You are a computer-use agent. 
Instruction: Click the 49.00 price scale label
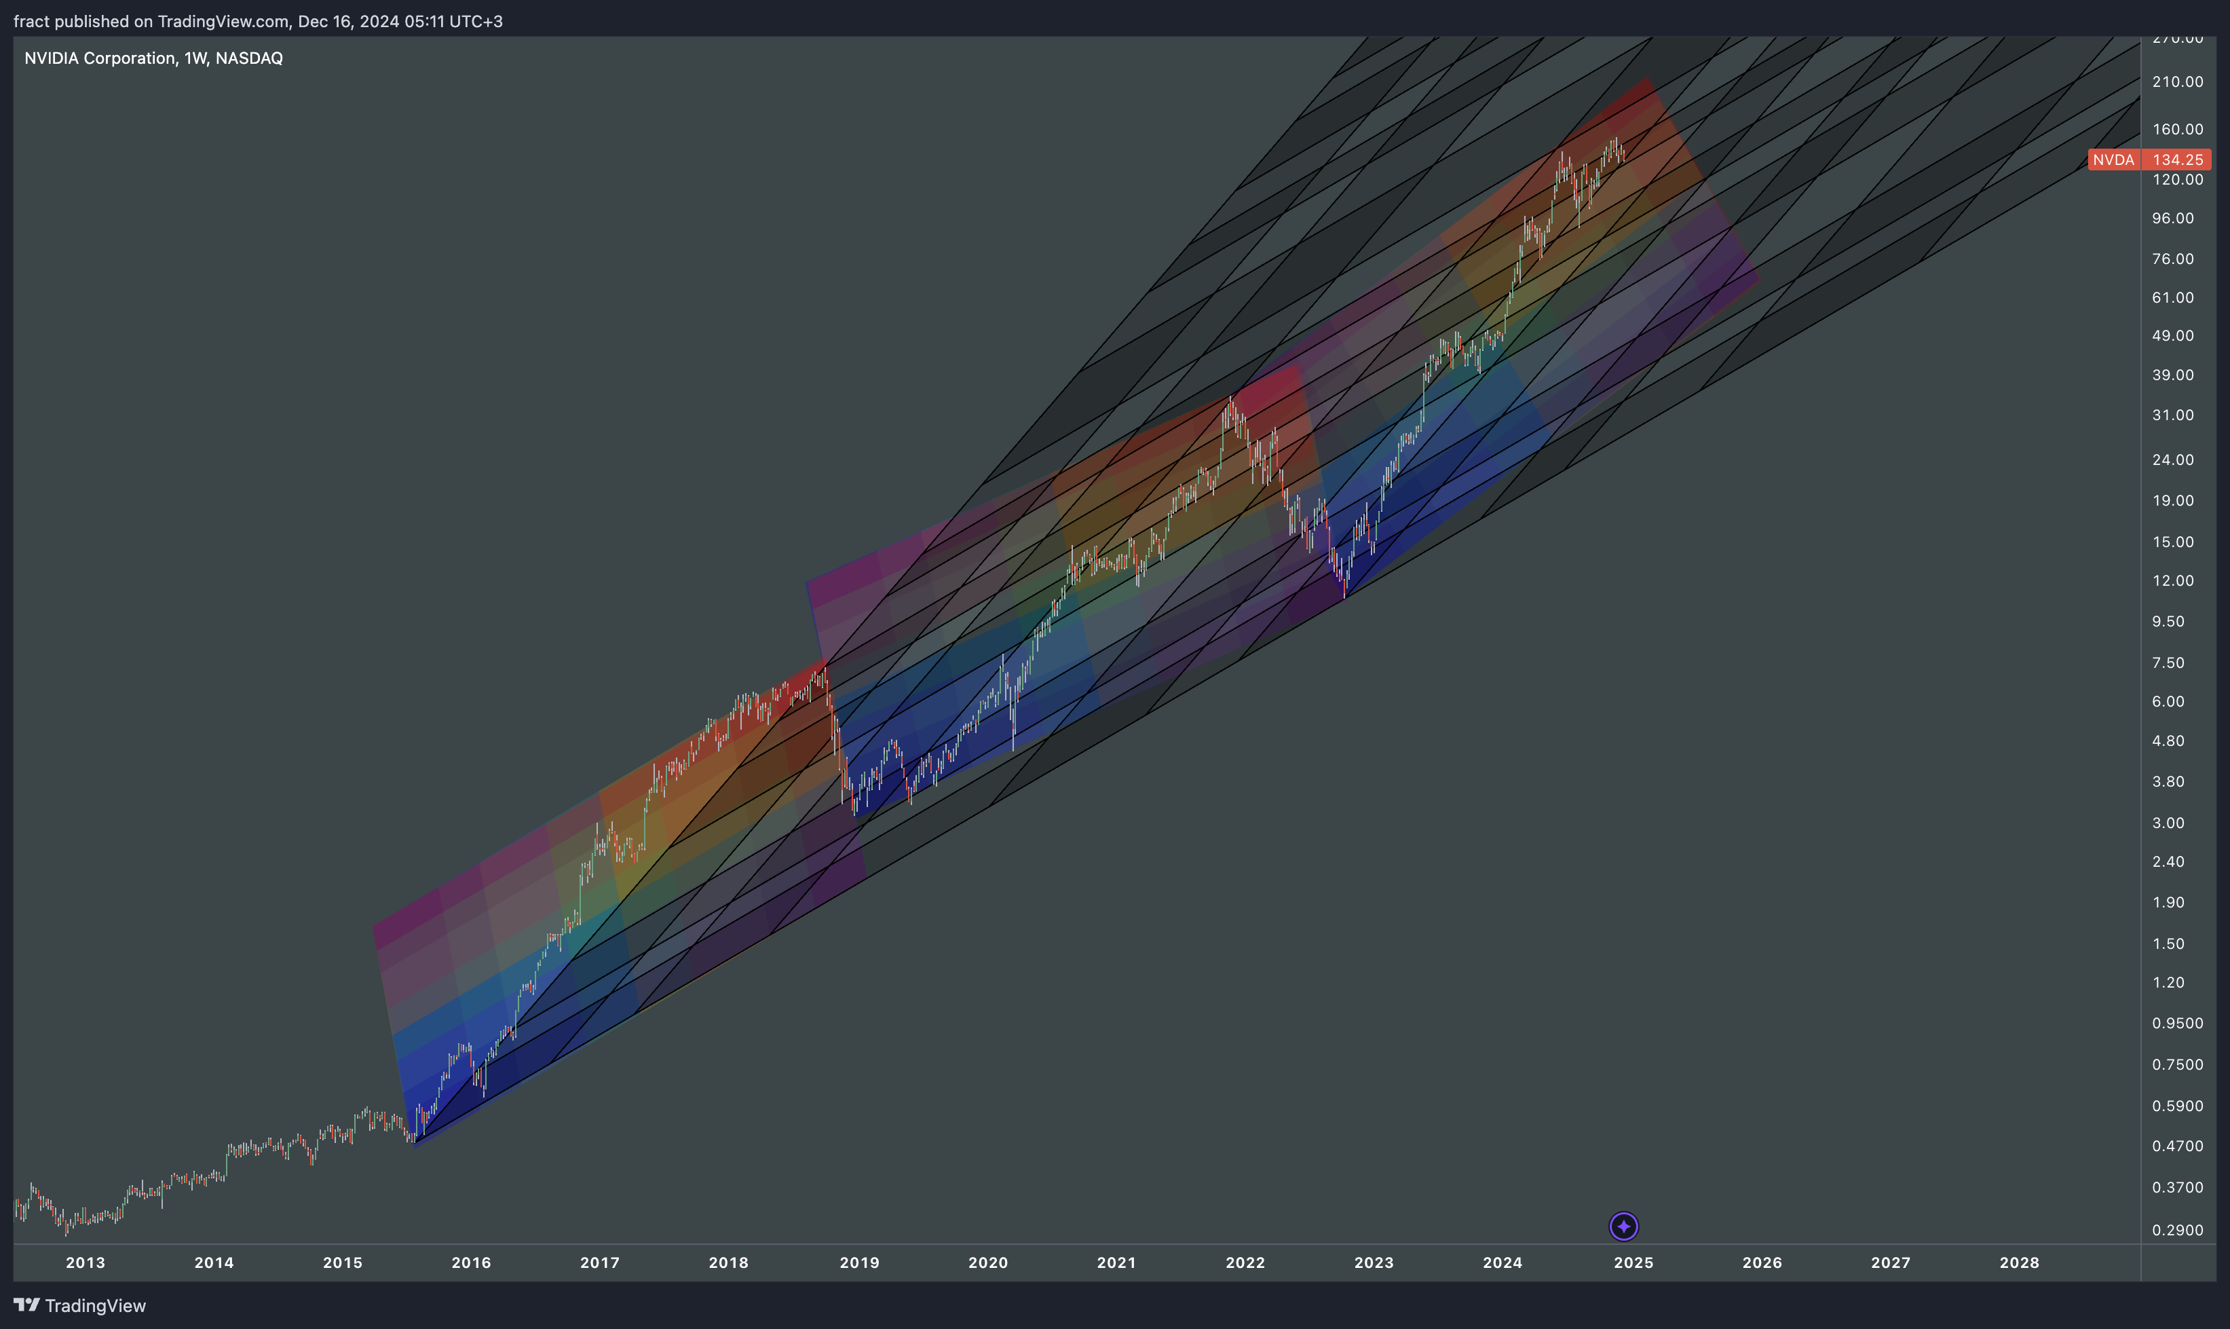[2173, 336]
